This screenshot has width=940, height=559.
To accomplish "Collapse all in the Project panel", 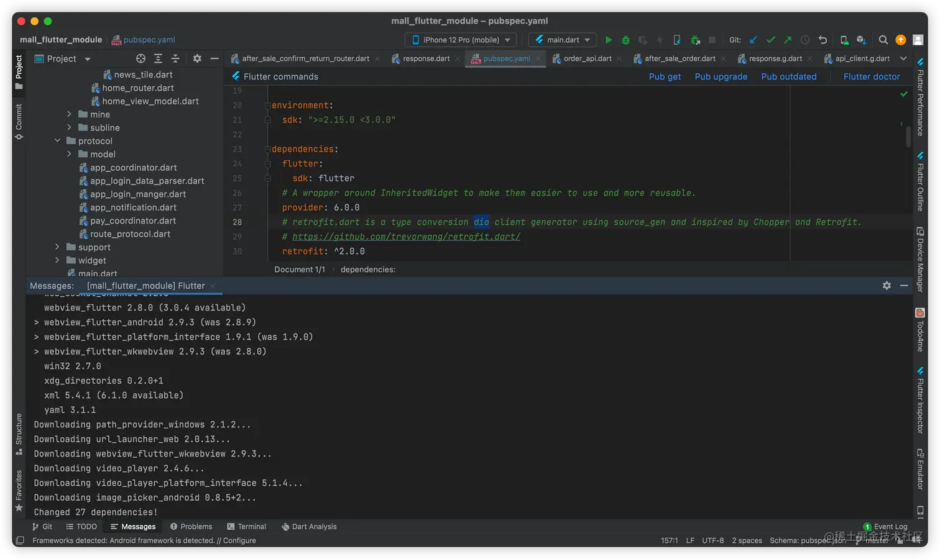I will 175,58.
